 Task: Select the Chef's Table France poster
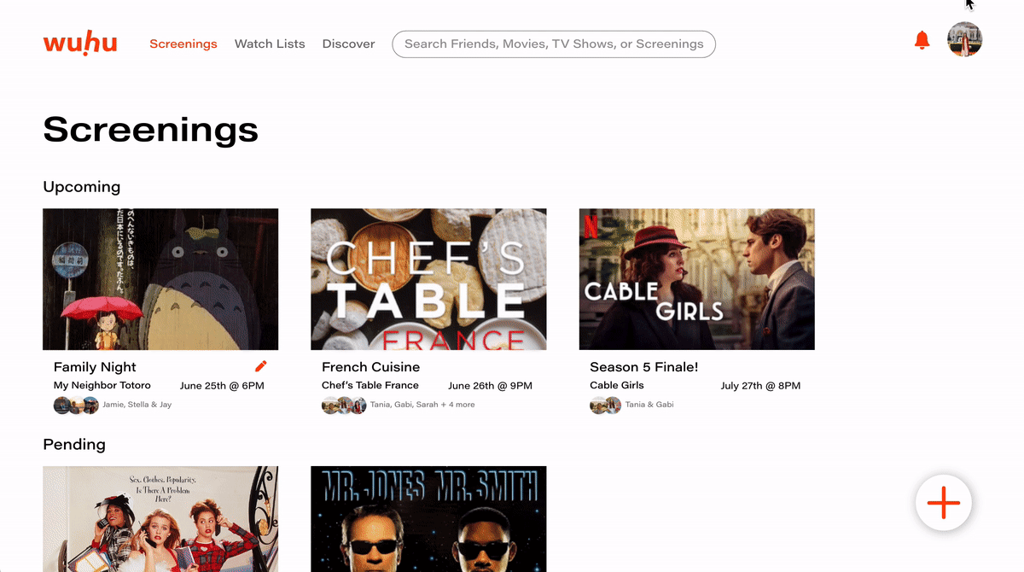(x=428, y=279)
